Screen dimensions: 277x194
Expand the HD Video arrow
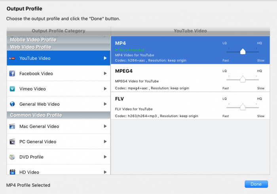tap(105, 172)
